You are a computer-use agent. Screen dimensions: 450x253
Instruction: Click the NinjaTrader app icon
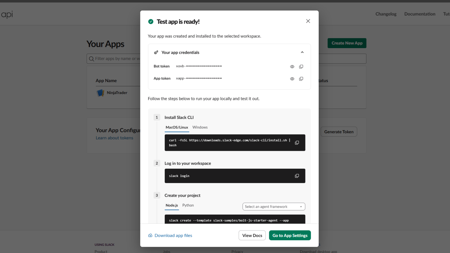[100, 93]
